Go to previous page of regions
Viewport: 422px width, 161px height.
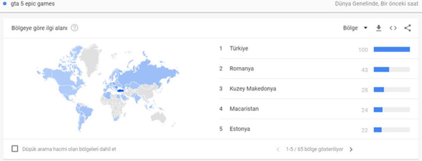278,149
